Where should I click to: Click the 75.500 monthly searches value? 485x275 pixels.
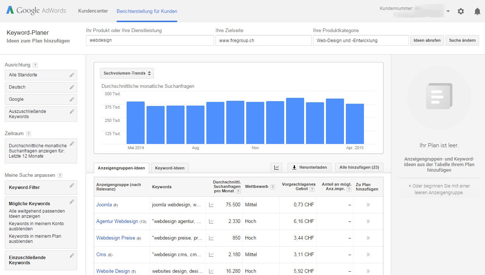pyautogui.click(x=233, y=204)
